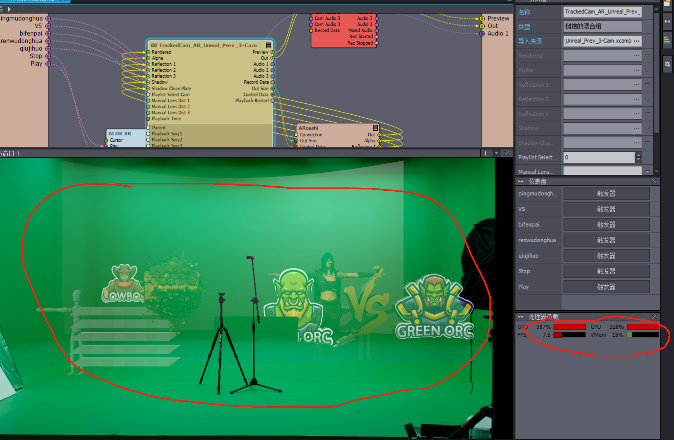Click the Out input pin on right panel

482,26
